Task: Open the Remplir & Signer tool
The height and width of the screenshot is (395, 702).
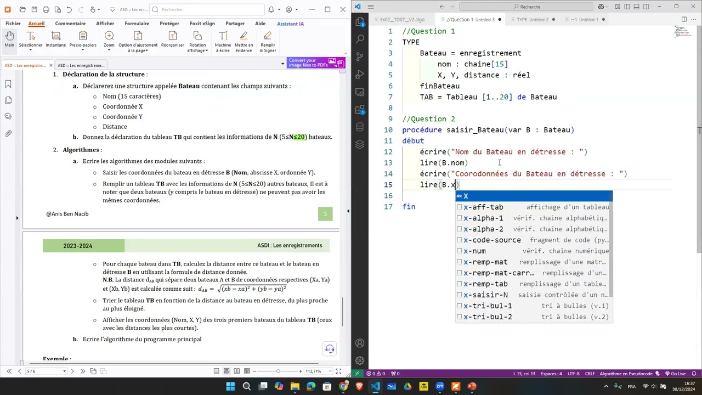Action: [x=268, y=42]
